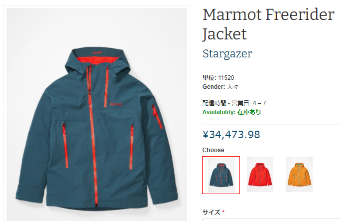
Task: Click the Marmot Freerider Jacket title
Action: click(268, 24)
